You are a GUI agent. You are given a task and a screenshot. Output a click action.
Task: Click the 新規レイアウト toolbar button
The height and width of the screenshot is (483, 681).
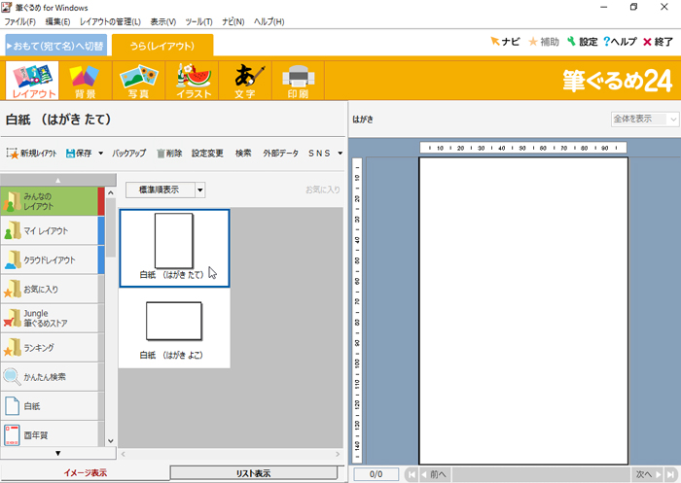[x=32, y=153]
